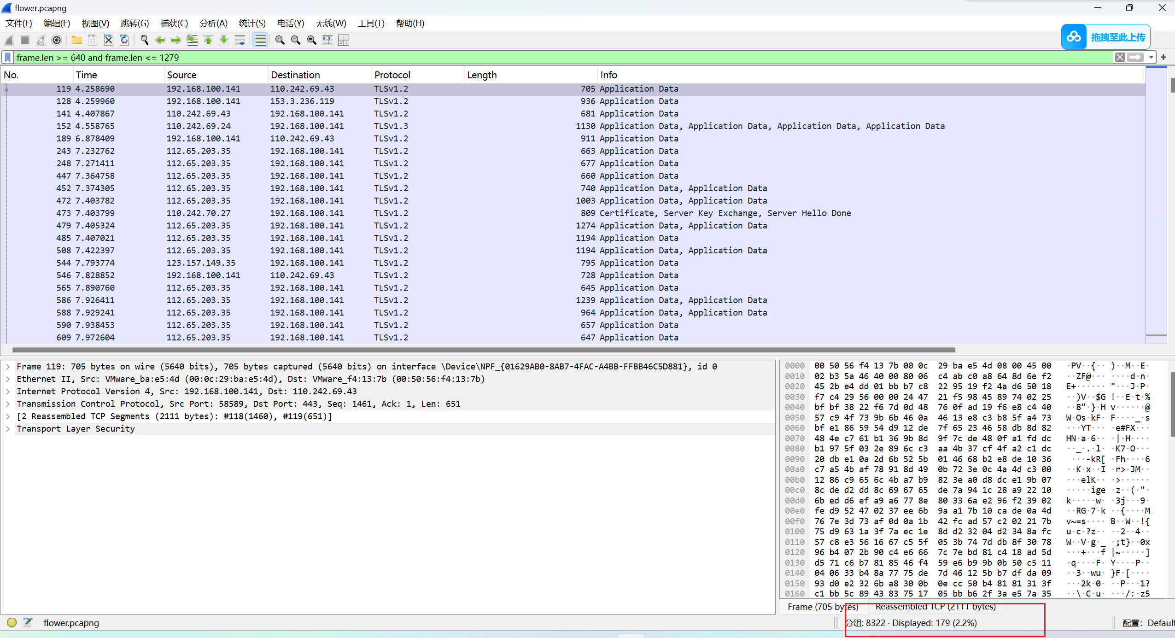Expand the Transport Layer Security tree

8,429
